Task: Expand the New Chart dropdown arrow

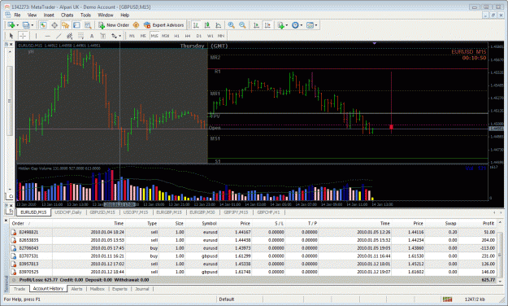Action: tap(17, 25)
